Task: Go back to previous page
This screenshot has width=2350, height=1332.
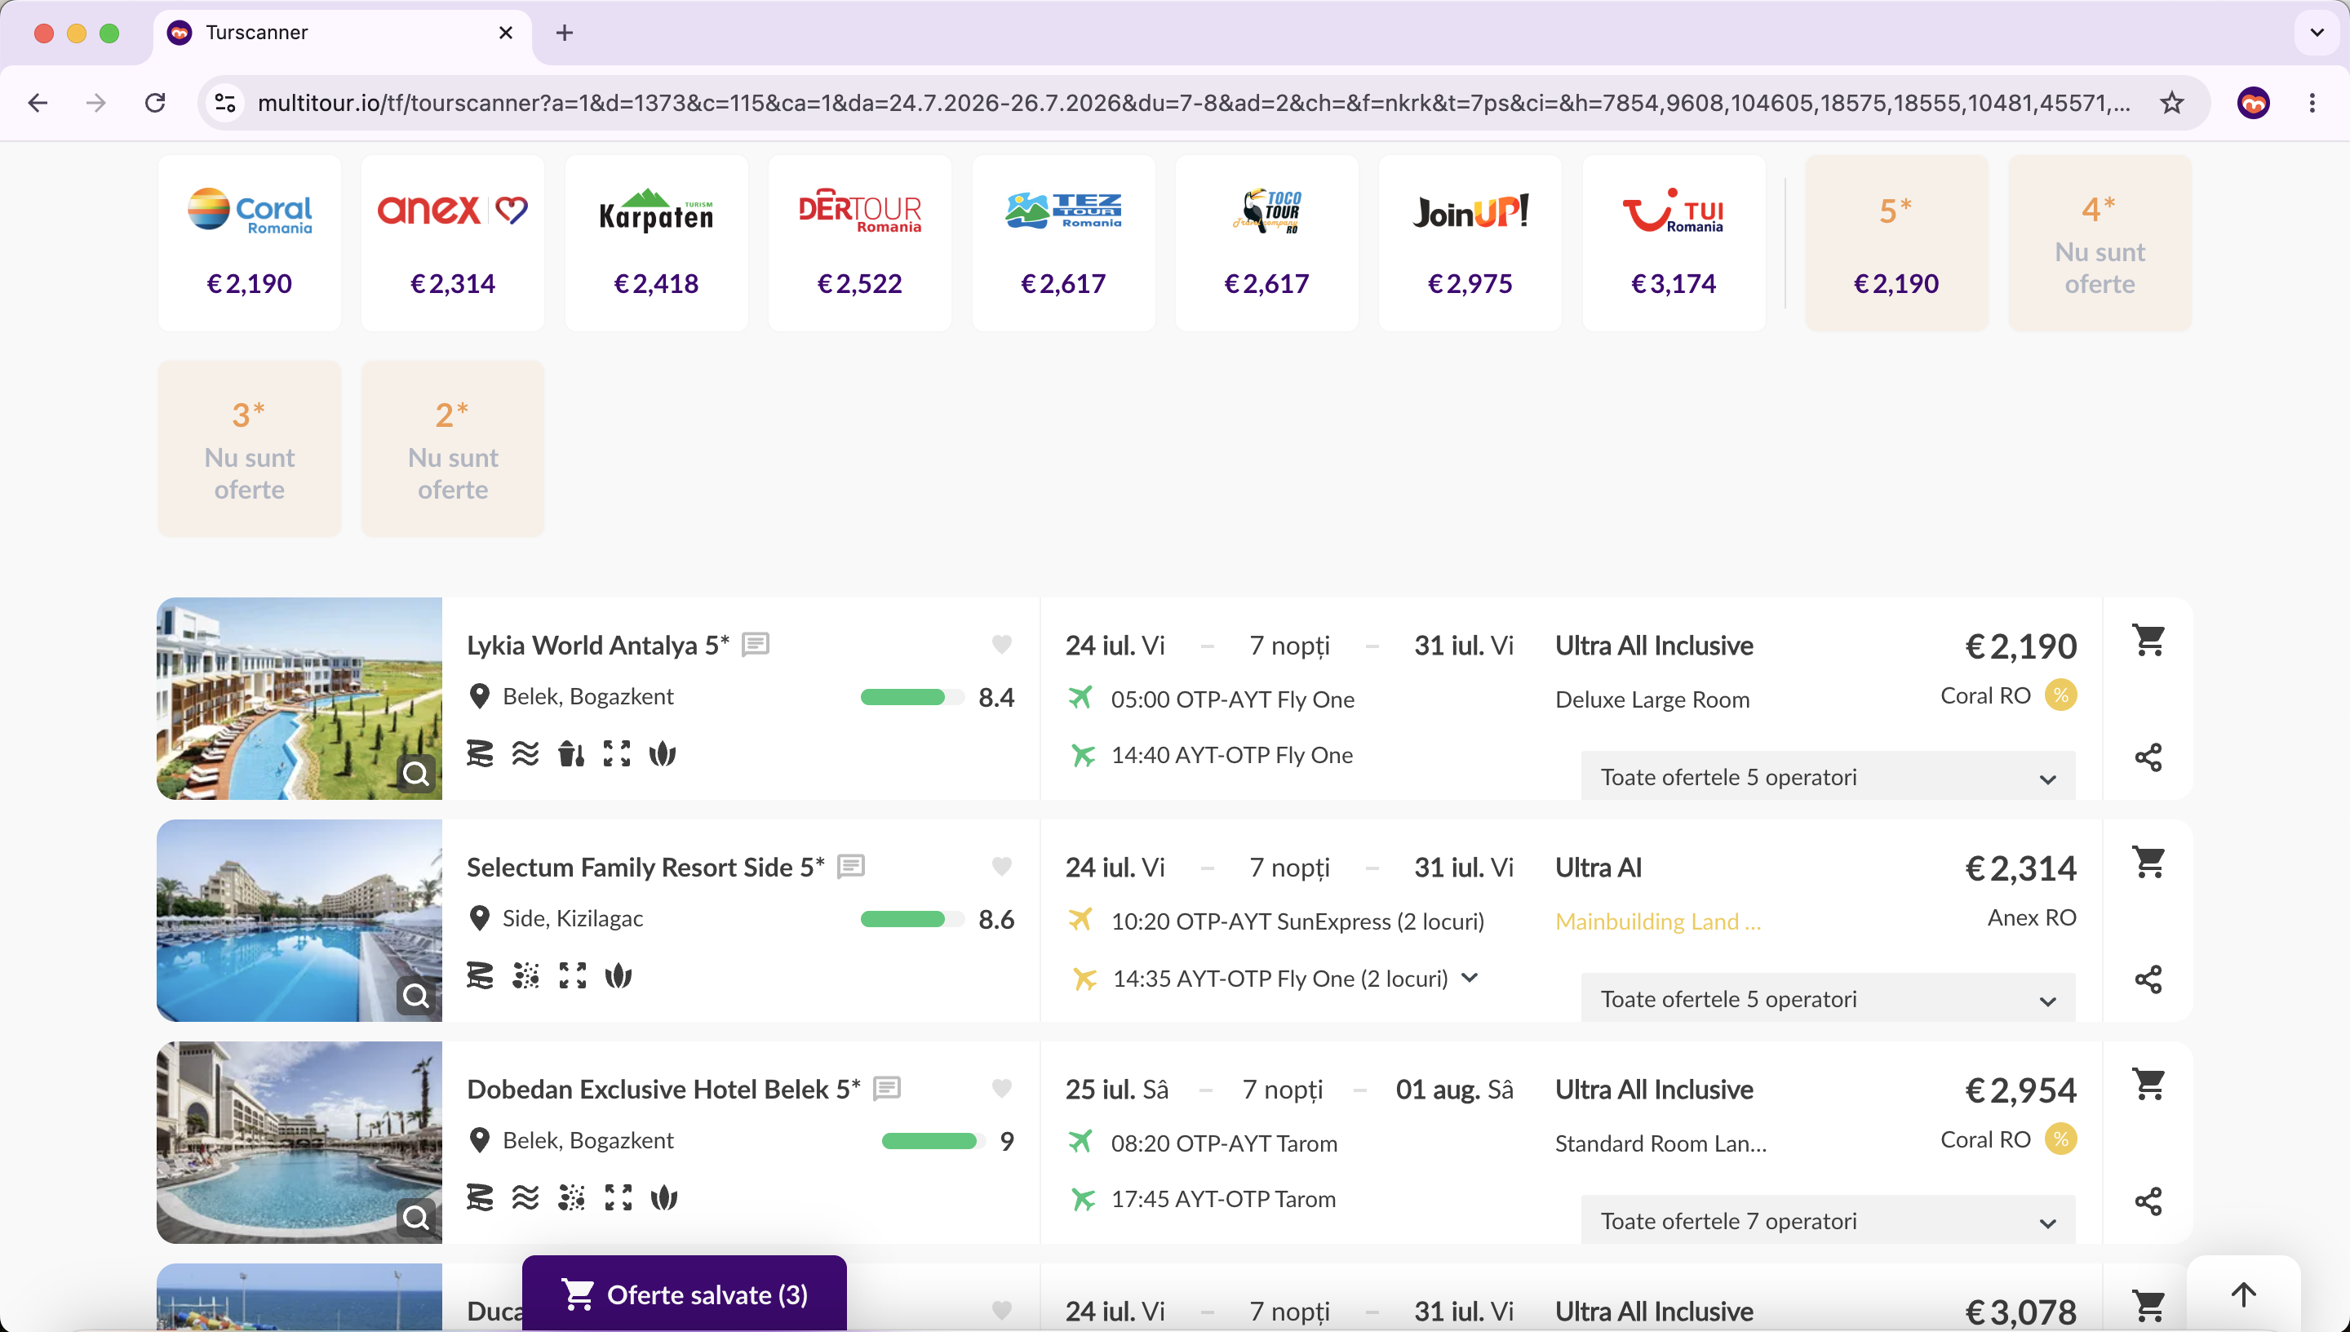Action: click(38, 103)
